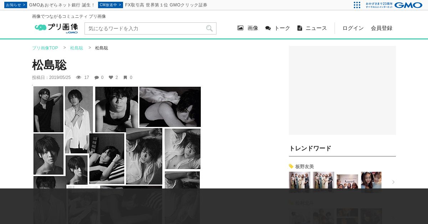The width and height of the screenshot is (428, 224).
Task: Click the eye views icon
Action: [78, 78]
